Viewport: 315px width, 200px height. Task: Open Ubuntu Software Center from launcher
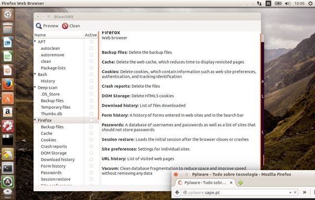click(8, 98)
